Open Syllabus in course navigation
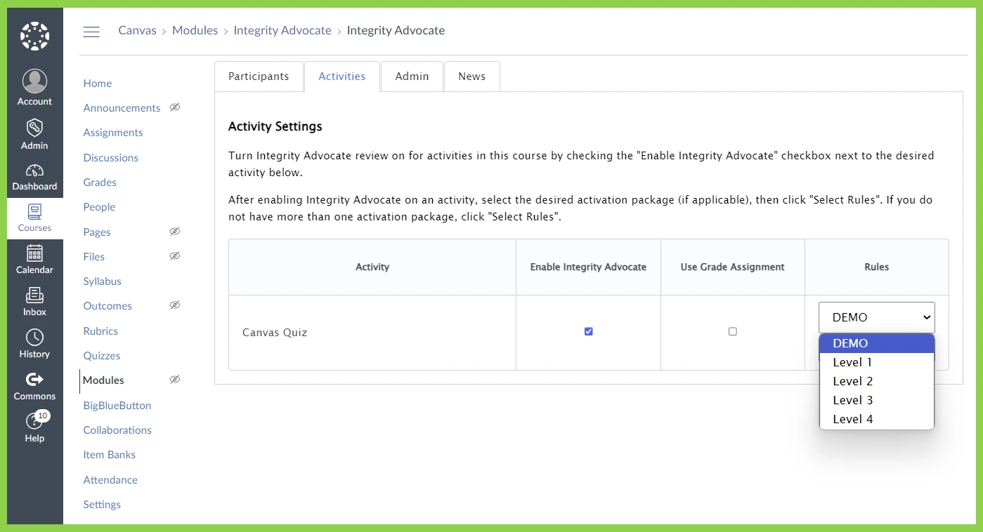Viewport: 983px width, 532px height. tap(103, 281)
